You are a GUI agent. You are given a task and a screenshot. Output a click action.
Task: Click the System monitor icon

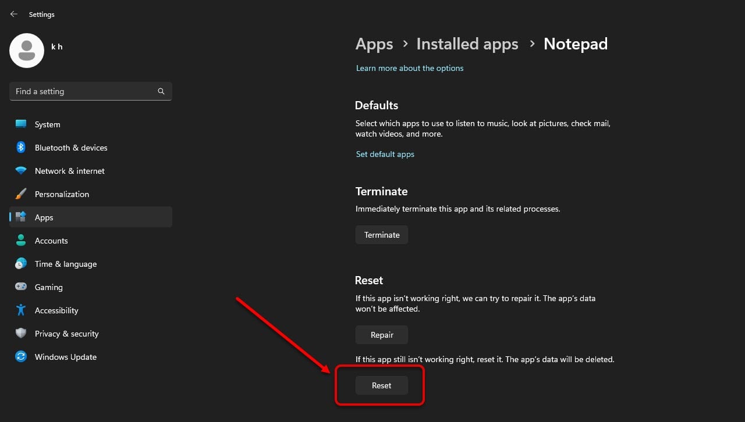(21, 124)
